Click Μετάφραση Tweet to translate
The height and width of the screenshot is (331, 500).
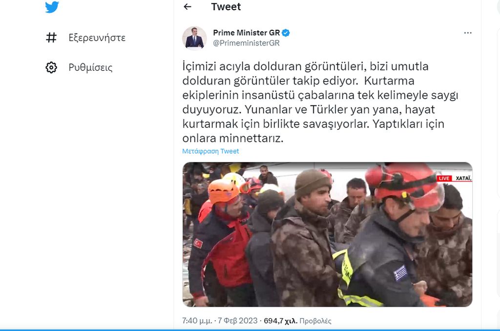click(210, 151)
